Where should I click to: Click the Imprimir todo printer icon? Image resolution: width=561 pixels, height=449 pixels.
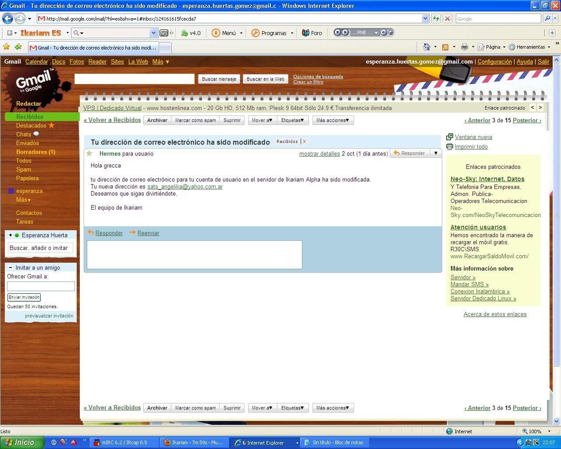coord(449,146)
